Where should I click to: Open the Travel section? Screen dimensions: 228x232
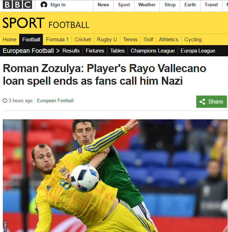point(211,5)
